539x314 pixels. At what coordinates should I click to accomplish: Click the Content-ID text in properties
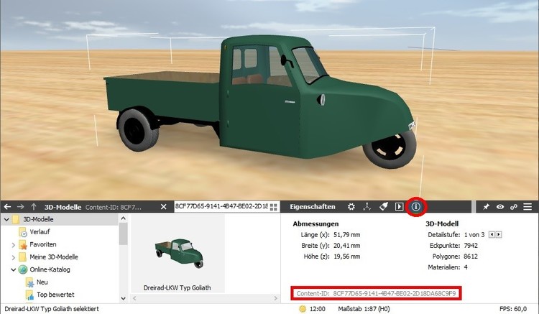[376, 293]
